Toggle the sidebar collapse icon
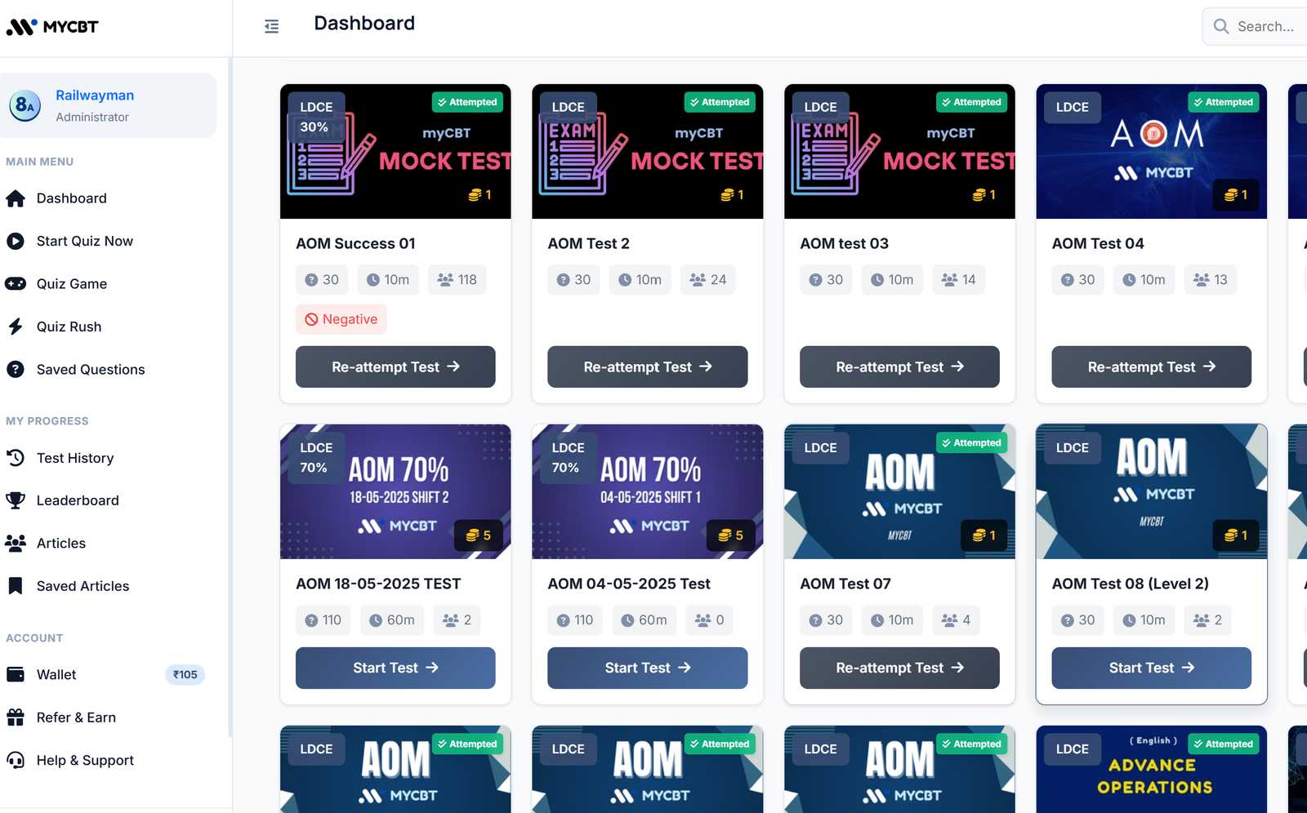Screen dimensions: 1307x813 click(271, 26)
